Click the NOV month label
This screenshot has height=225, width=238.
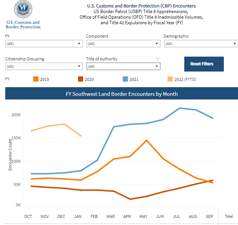[x=44, y=216]
